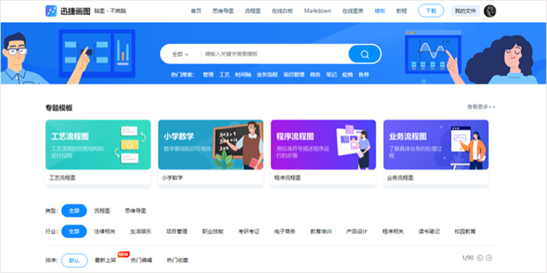Open 教程 in the top navigation
Screen dimensions: 547x273
click(x=401, y=11)
